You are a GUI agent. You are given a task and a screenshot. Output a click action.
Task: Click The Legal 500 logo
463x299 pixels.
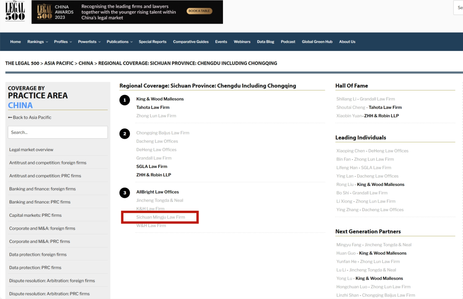(x=15, y=12)
